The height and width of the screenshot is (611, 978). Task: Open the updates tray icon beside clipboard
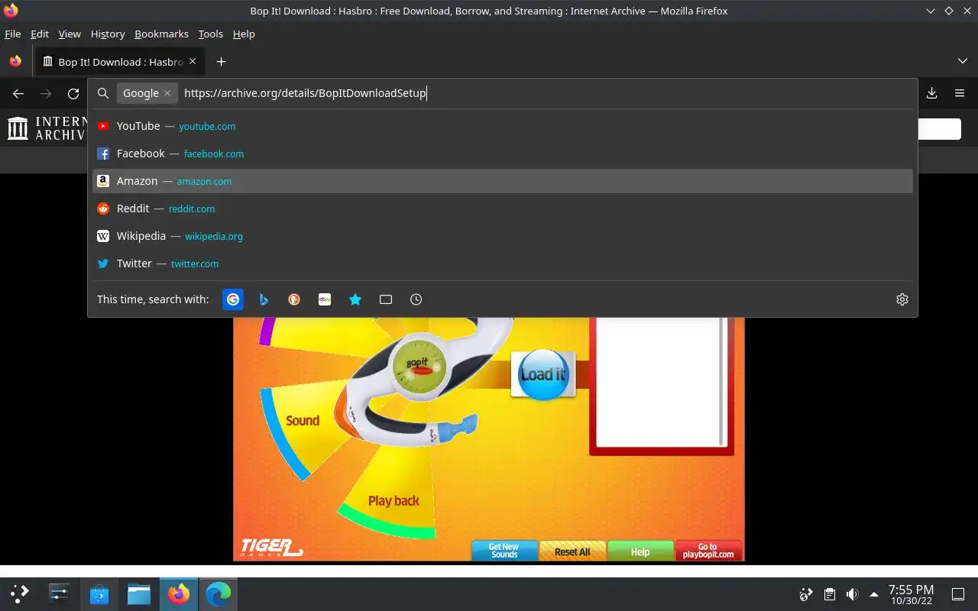click(x=806, y=594)
